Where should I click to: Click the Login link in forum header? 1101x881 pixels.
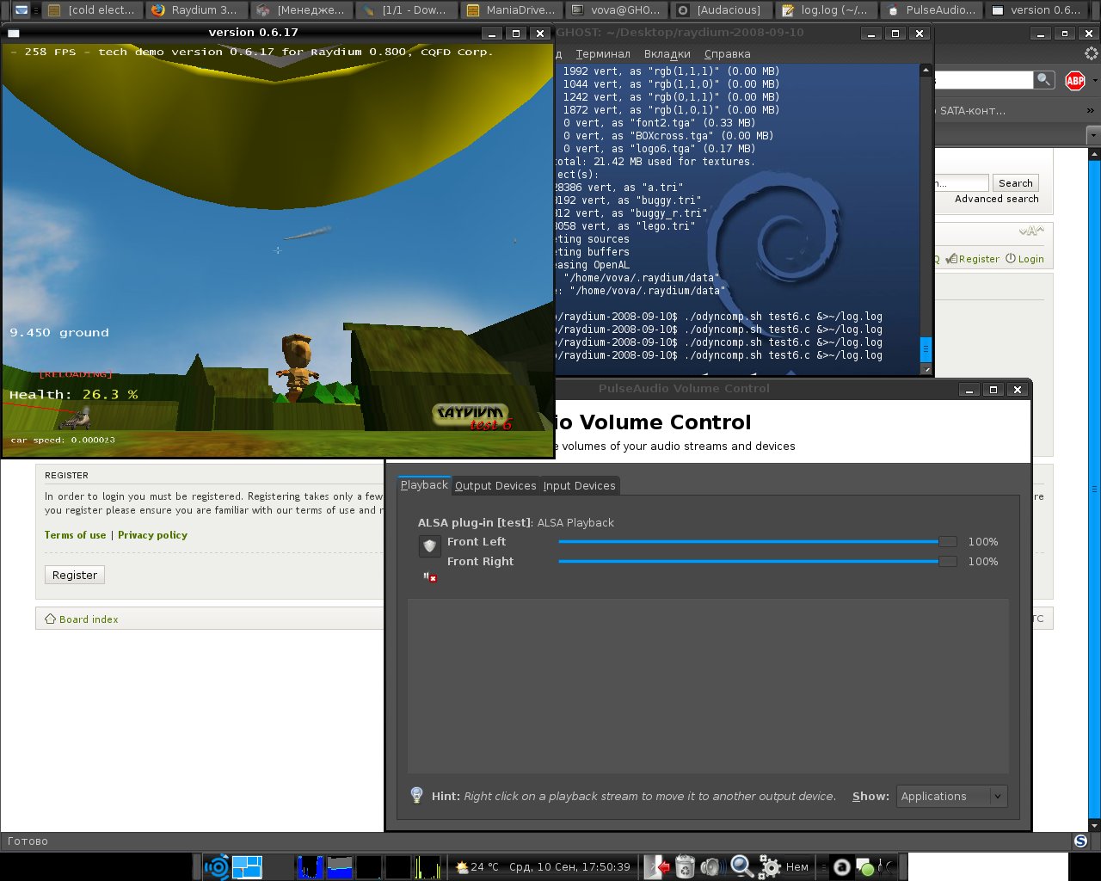[1025, 259]
